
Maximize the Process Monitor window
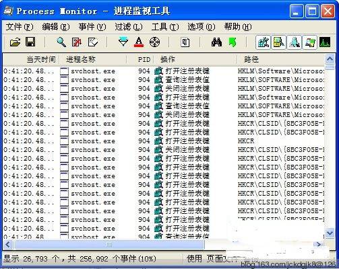coord(312,11)
